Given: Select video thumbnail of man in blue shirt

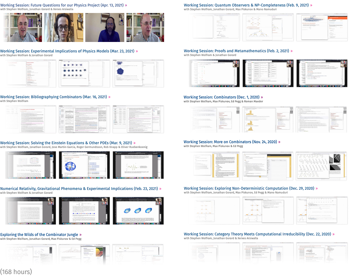Looking at the screenshot, I should point(104,28).
